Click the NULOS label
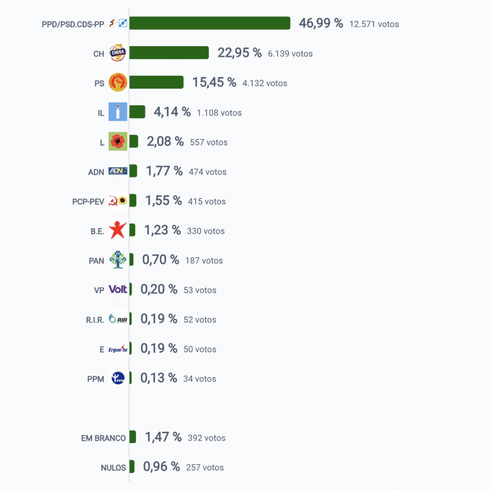 coord(113,467)
